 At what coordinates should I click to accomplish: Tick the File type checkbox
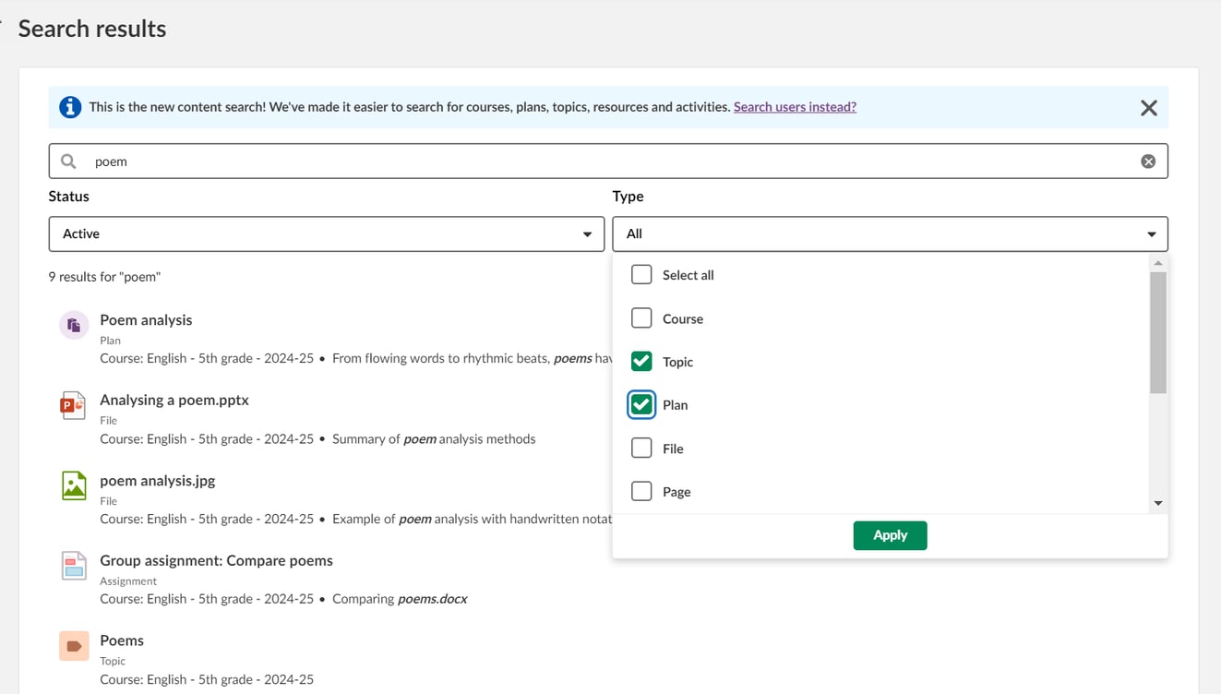tap(641, 449)
